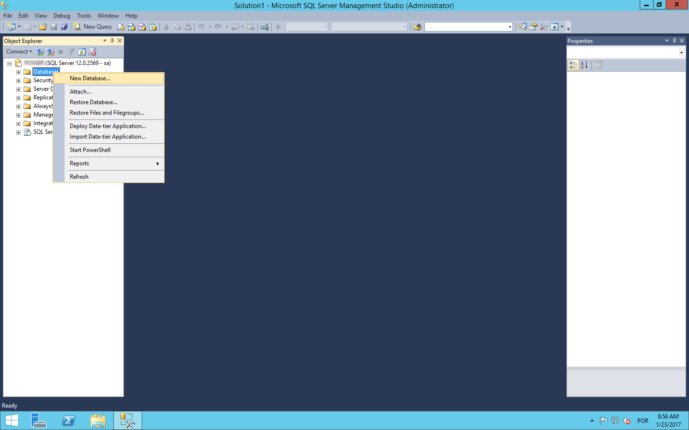Expand the Security folder tree node
Viewport: 689px width, 430px height.
click(x=18, y=81)
